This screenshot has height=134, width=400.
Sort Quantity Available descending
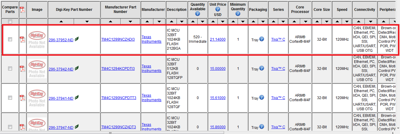(x=202, y=22)
